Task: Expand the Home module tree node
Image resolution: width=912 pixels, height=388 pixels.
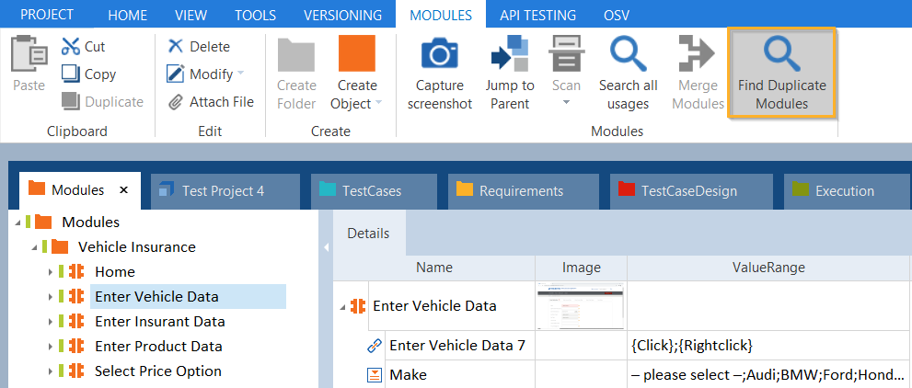Action: click(x=51, y=272)
